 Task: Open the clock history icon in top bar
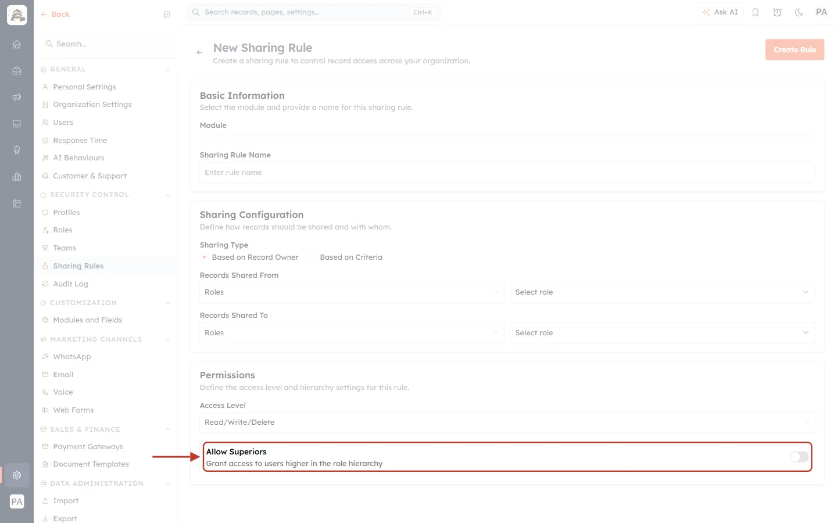coord(777,12)
